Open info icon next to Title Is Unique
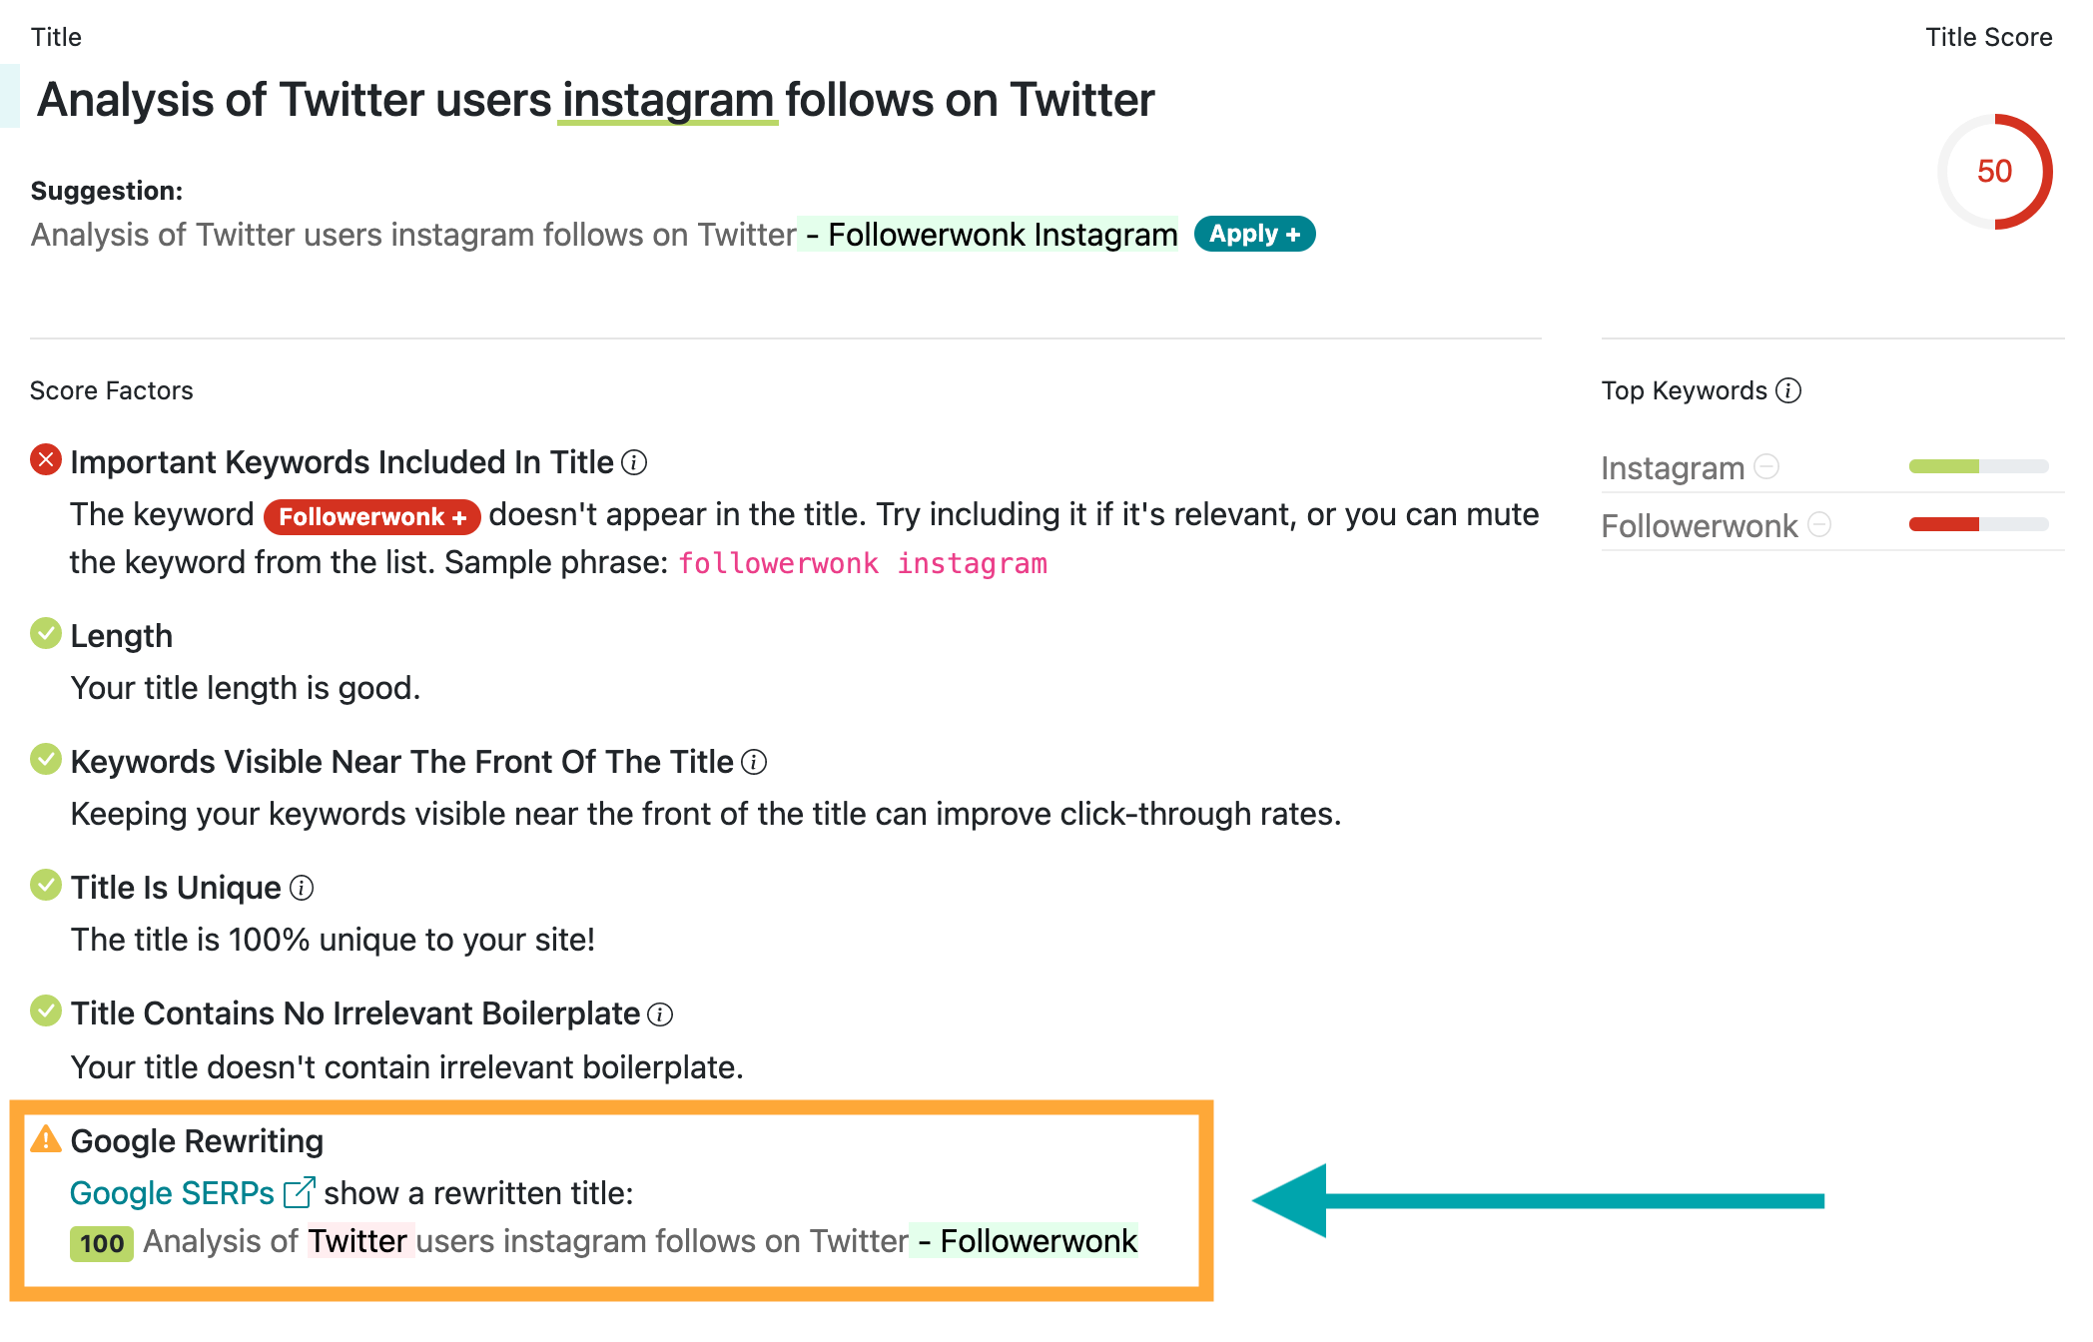This screenshot has width=2093, height=1342. point(302,888)
